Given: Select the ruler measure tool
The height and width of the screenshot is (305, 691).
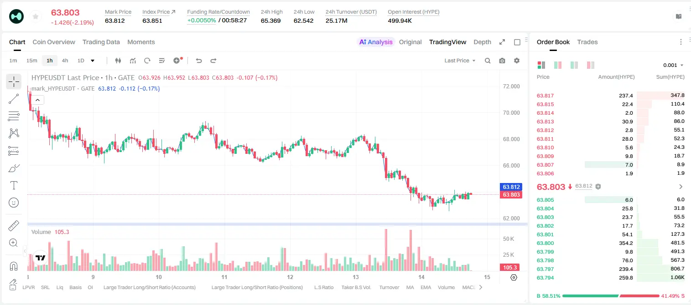Looking at the screenshot, I should [14, 225].
